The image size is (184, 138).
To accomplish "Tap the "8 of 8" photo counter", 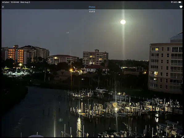I will point(92,11).
